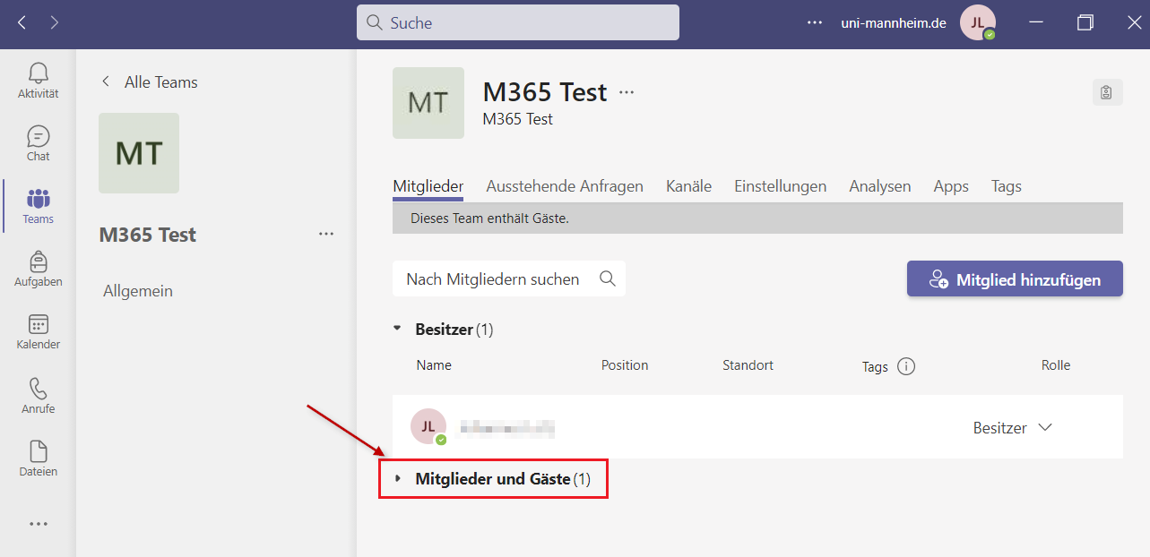Click the member search magnifier icon
The image size is (1150, 557).
click(608, 278)
